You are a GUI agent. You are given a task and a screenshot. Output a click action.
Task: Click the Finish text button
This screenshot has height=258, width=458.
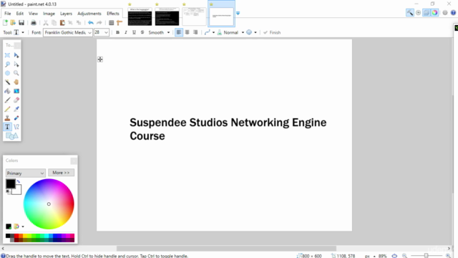point(272,32)
